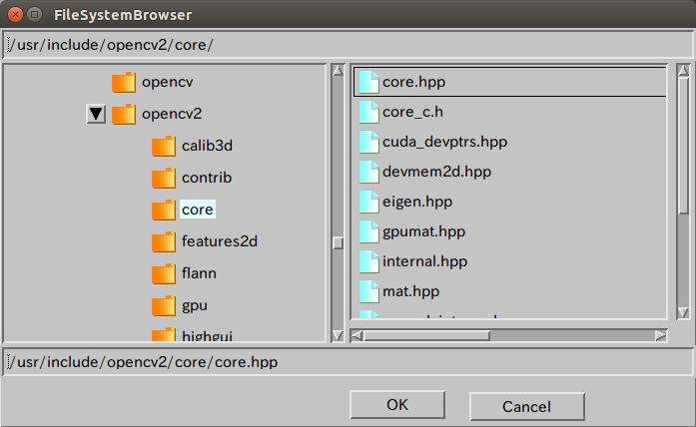Viewport: 696px width, 427px height.
Task: Close the FileSystemBrowser window
Action: pos(16,15)
